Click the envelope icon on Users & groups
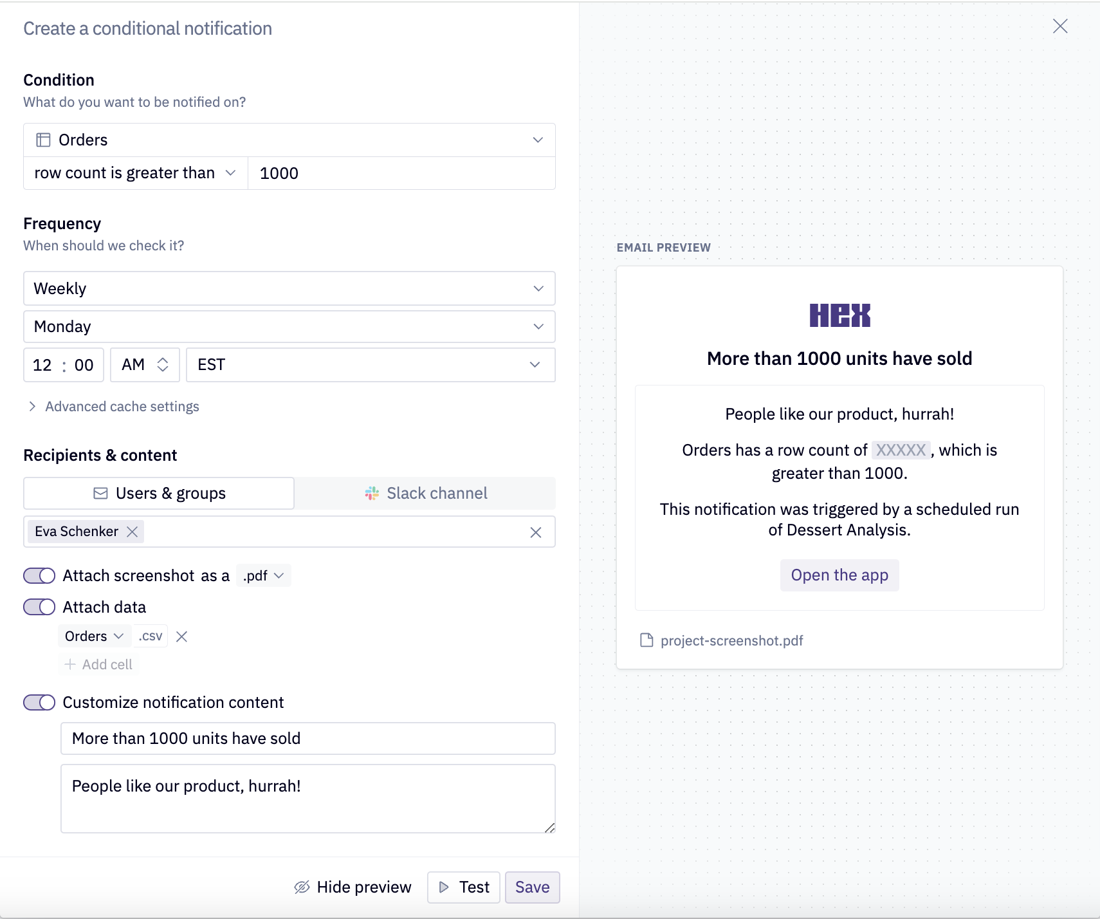Image resolution: width=1100 pixels, height=919 pixels. tap(100, 493)
